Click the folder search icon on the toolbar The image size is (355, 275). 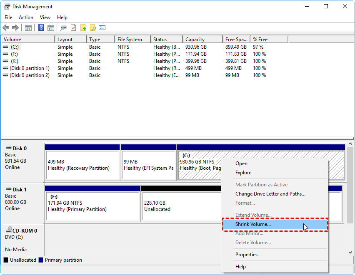pos(92,27)
